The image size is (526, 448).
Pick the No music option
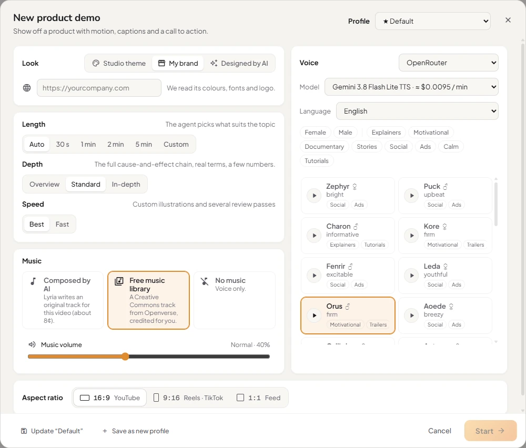(x=235, y=300)
